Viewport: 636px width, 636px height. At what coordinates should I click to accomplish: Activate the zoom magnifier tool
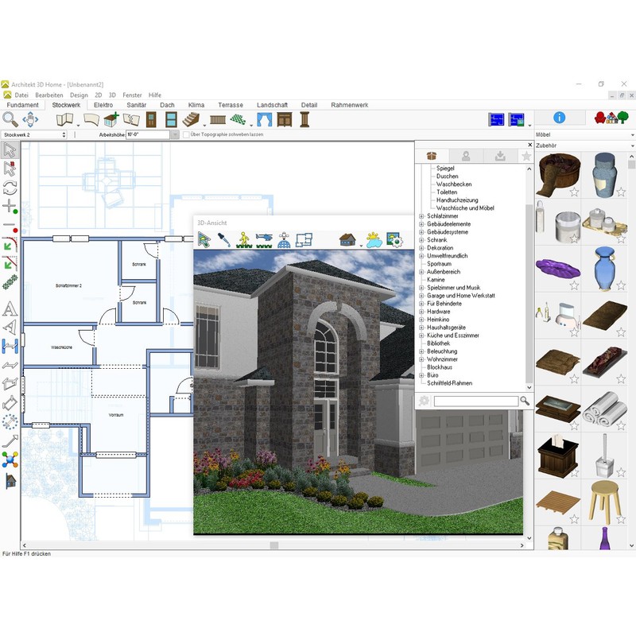click(x=10, y=119)
